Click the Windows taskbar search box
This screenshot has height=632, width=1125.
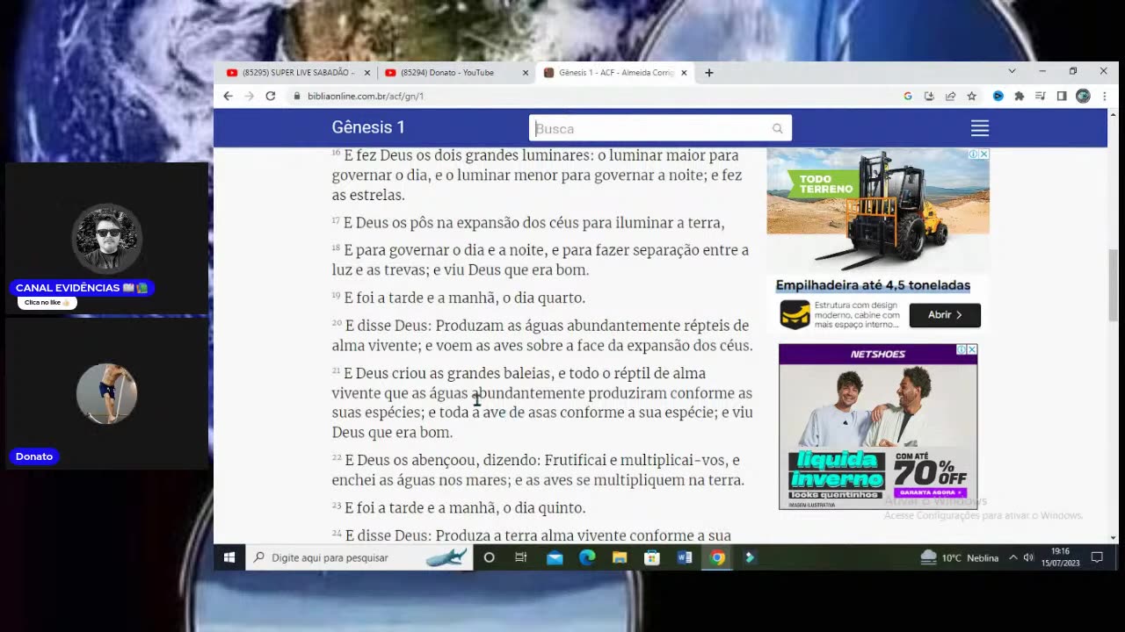(359, 557)
